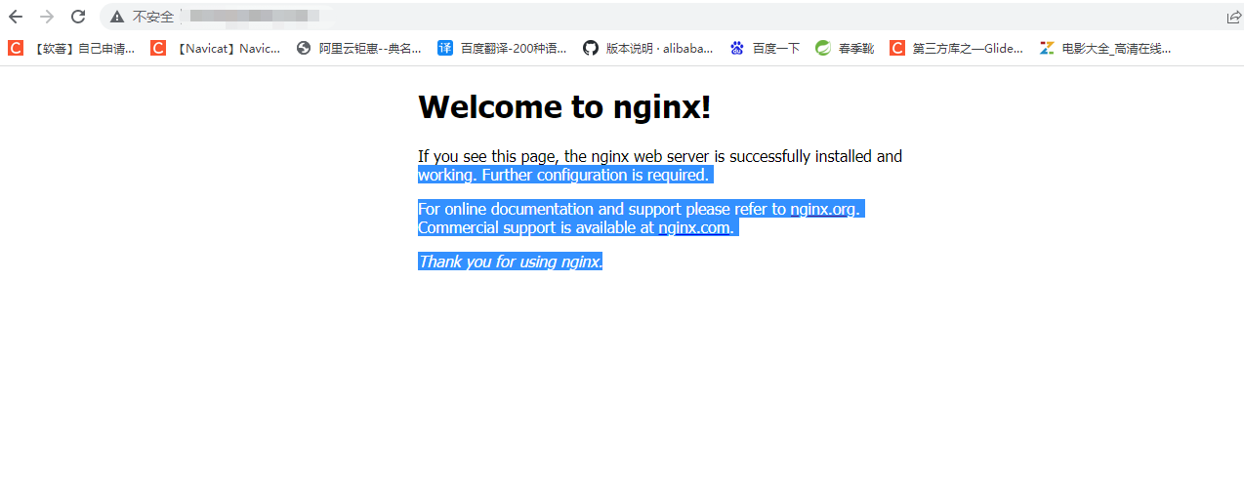Reload the nginx welcome page
1244x483 pixels.
(78, 17)
